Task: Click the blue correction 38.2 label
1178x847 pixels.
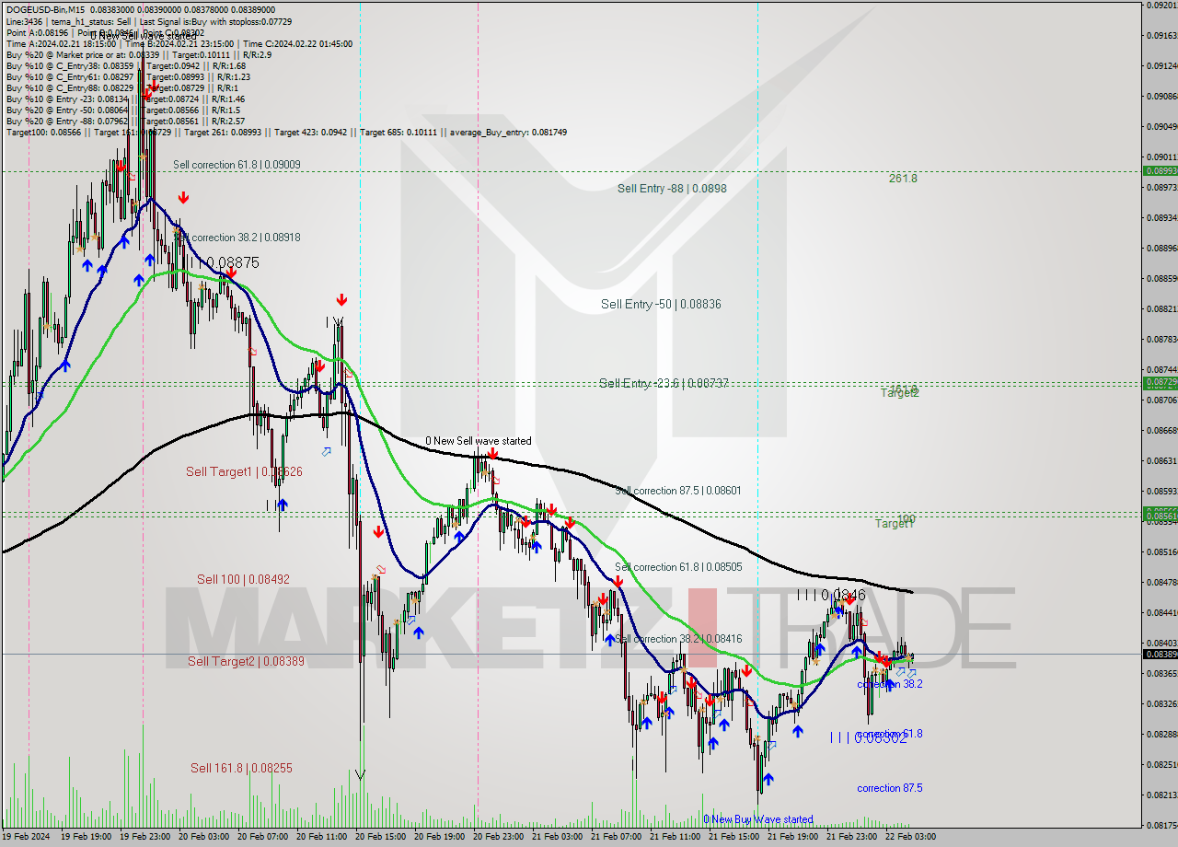Action: [889, 684]
